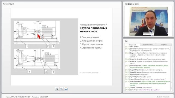This screenshot has width=175, height=98.
Task: Click the subtitle Насосы Etanorm/Etanorm R
Action: (94, 24)
